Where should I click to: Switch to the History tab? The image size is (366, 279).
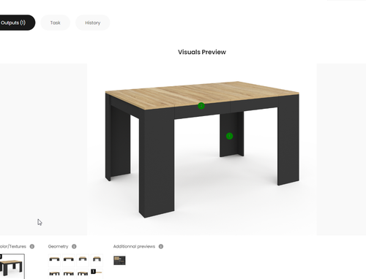pos(93,23)
